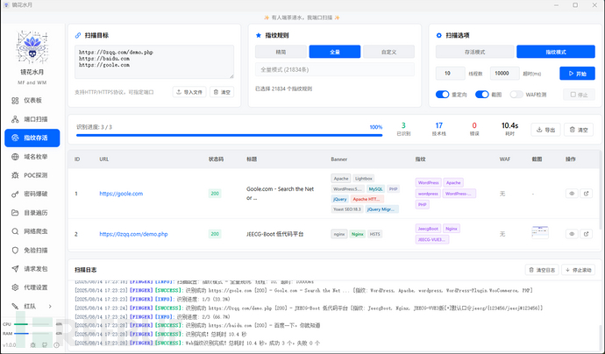605x354 pixels.
Task: Click the eye icon in 0zqq.com row
Action: click(x=572, y=234)
